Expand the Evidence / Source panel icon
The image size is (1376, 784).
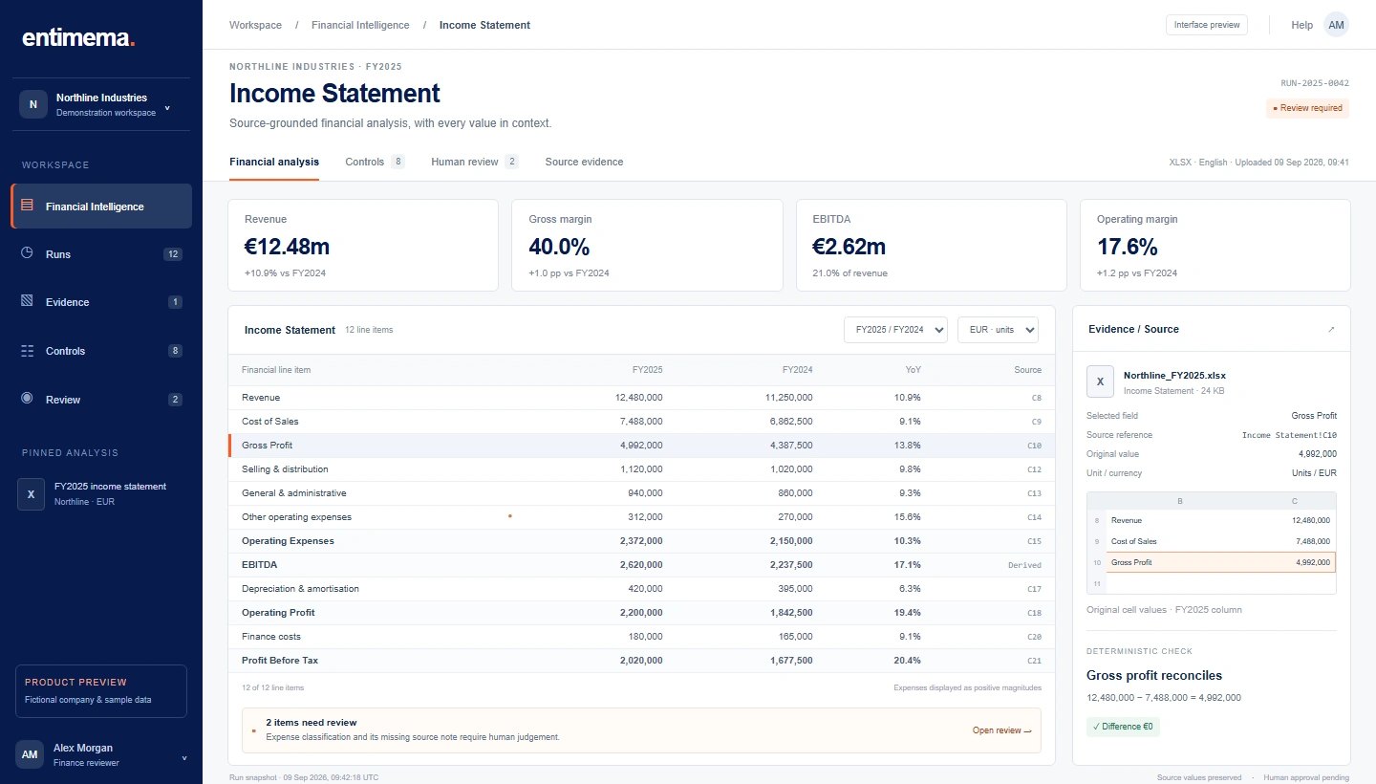tap(1331, 329)
